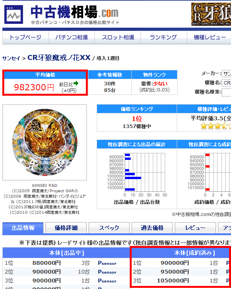231x289 pixels.
Task: Click the 平均評価3.5 rating text
Action: (211, 118)
